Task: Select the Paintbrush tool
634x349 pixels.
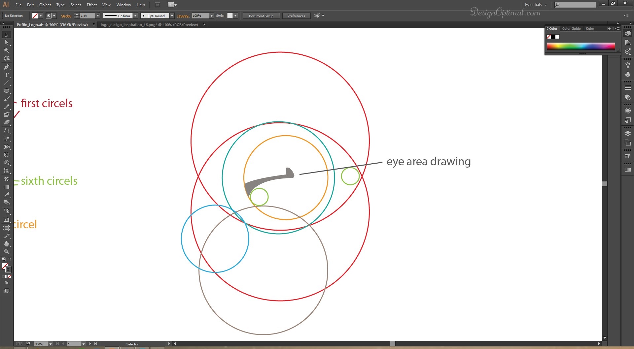Action: tap(6, 99)
